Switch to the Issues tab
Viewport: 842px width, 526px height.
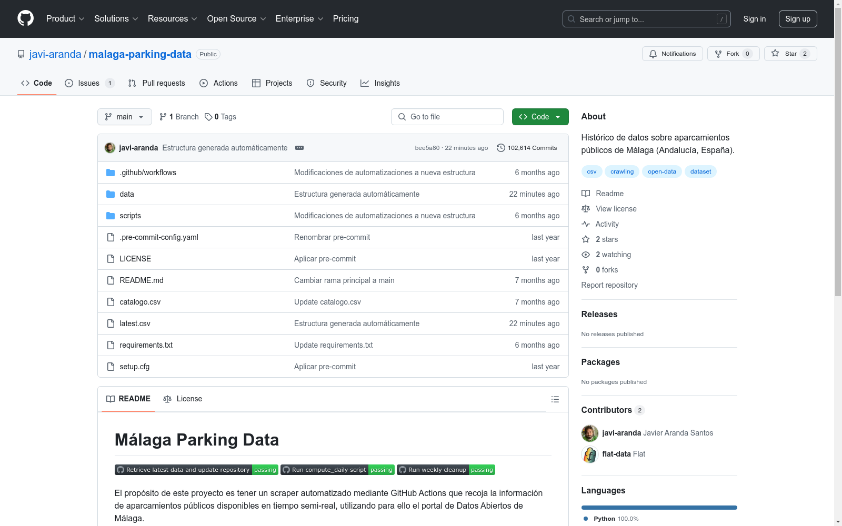[89, 83]
